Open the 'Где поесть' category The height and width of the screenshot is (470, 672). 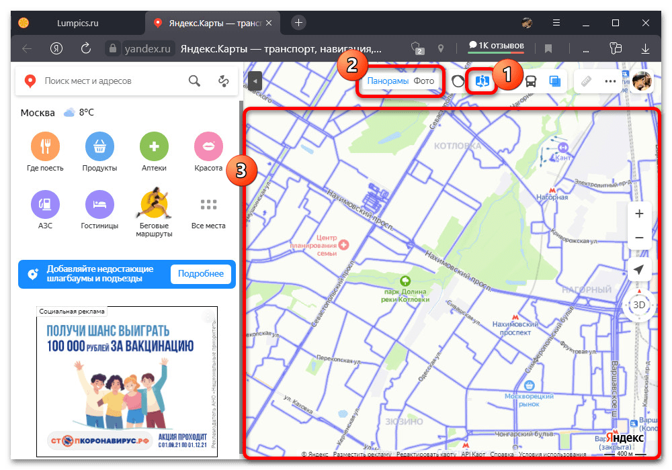46,146
